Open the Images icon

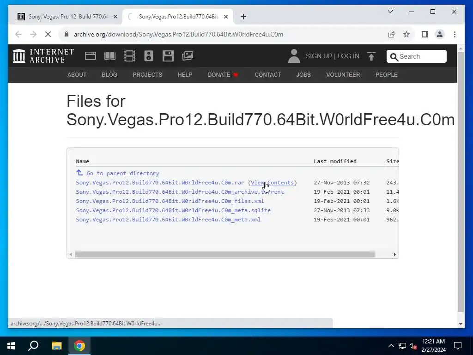tap(188, 56)
